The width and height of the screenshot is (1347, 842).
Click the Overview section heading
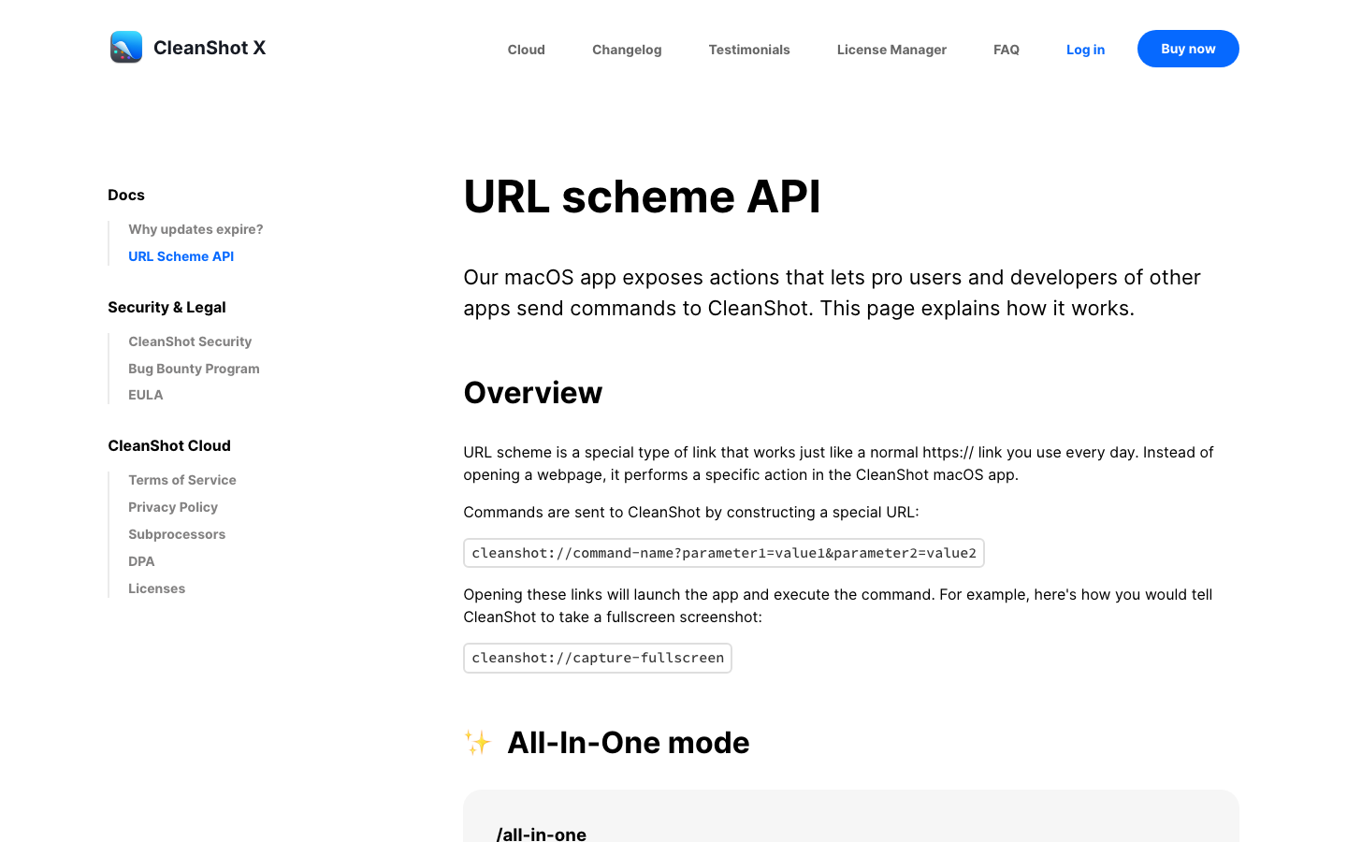tap(533, 393)
